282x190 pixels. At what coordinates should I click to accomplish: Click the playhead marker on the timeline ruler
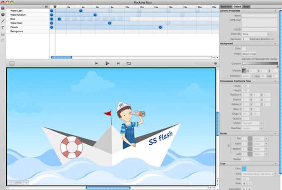point(55,7)
